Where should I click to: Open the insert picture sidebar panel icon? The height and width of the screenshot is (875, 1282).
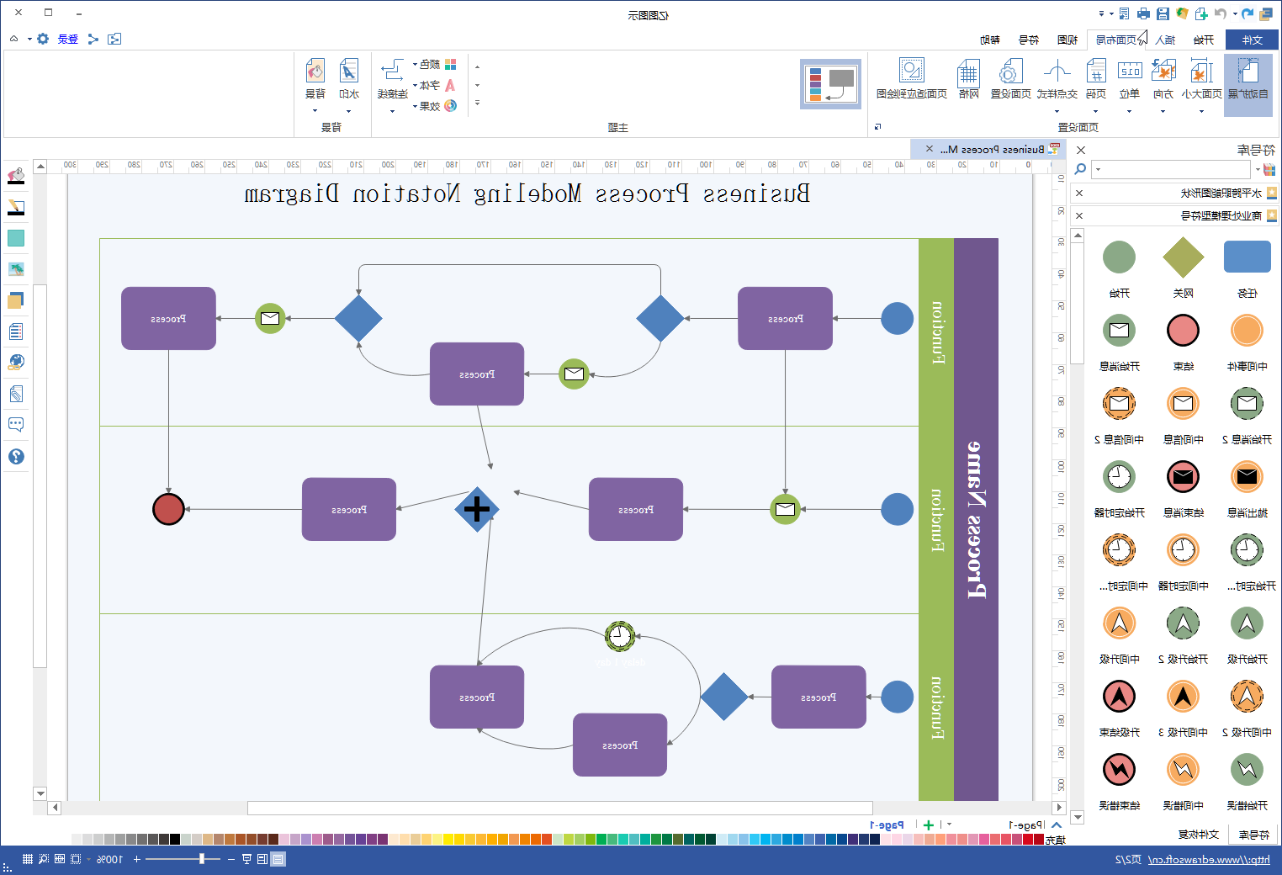click(x=16, y=269)
